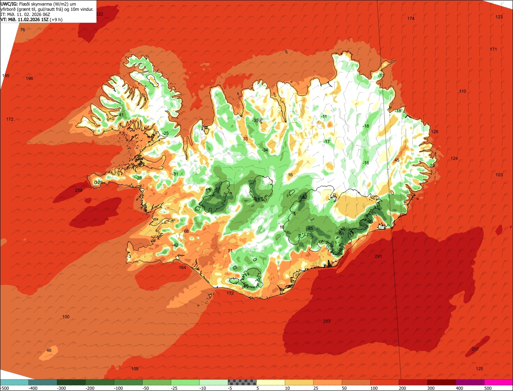Image resolution: width=513 pixels, height=391 pixels.
Task: Click the map value -28
Action: coord(139,178)
